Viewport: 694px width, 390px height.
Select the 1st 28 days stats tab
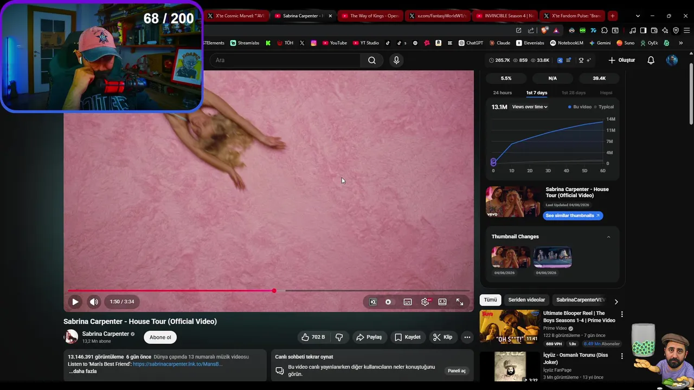click(x=574, y=93)
